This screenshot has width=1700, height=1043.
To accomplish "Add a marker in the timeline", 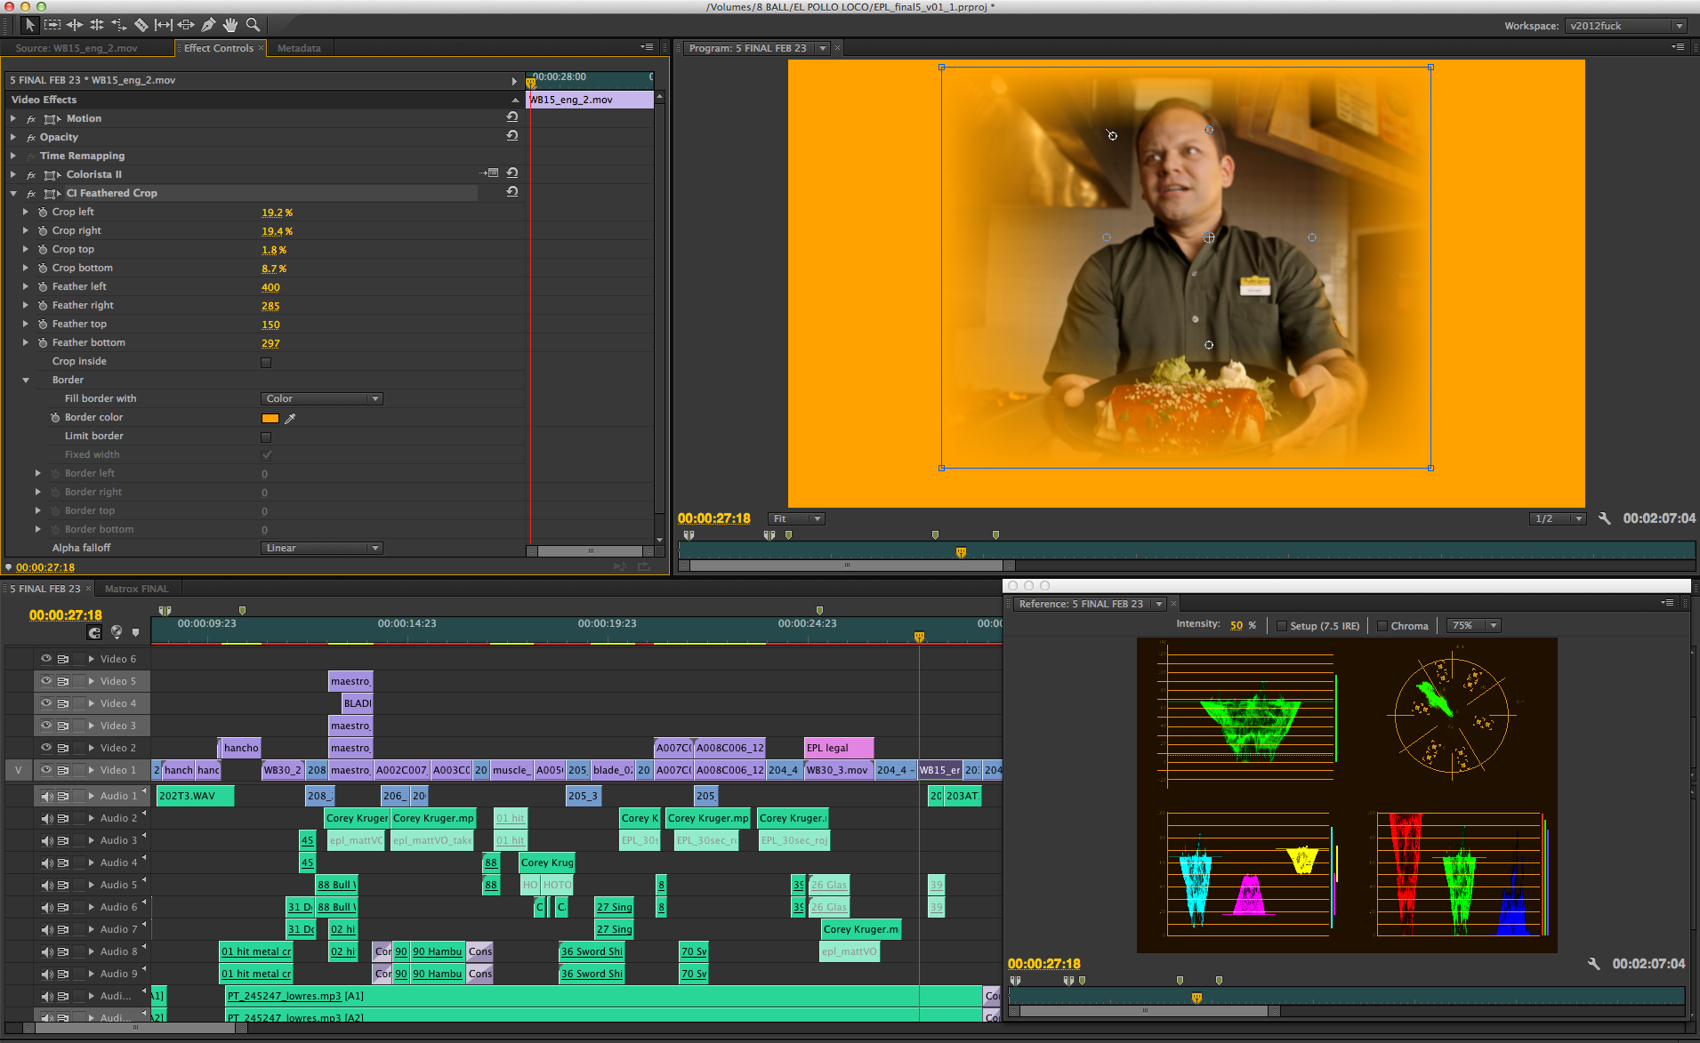I will pyautogui.click(x=135, y=632).
